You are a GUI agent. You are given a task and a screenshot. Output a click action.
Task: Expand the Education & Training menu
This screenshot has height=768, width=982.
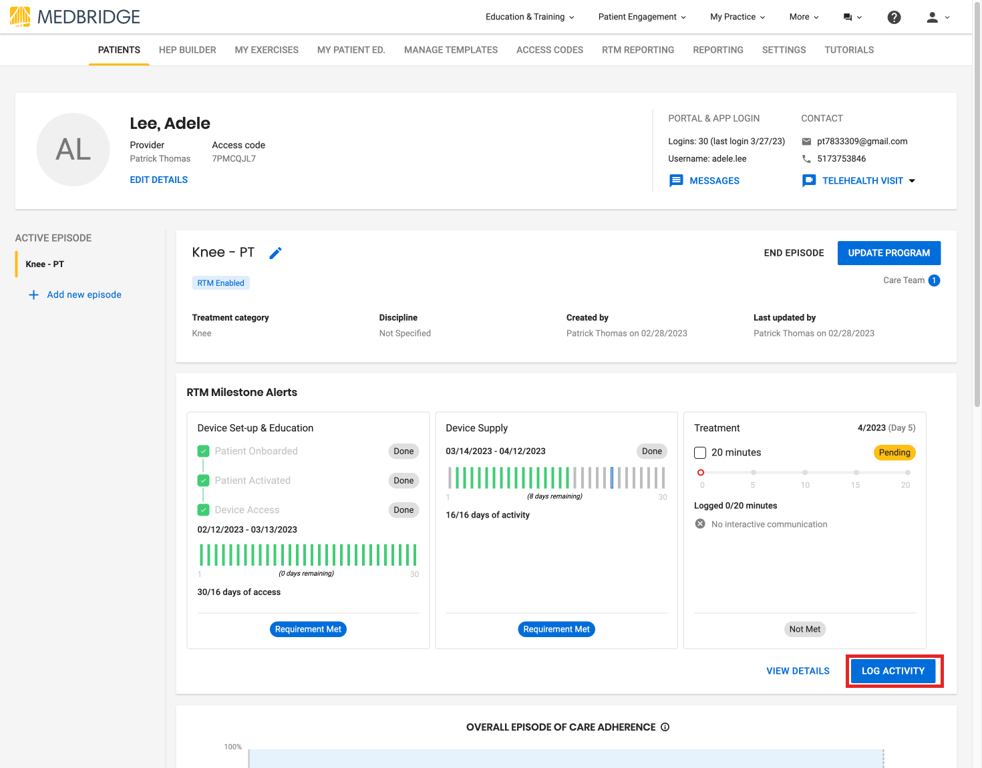point(530,17)
